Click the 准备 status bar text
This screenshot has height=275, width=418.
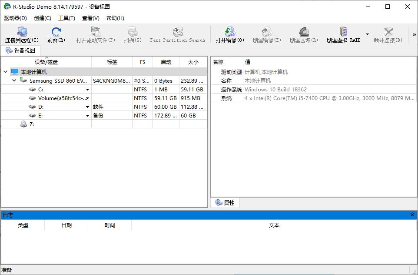coord(7,270)
